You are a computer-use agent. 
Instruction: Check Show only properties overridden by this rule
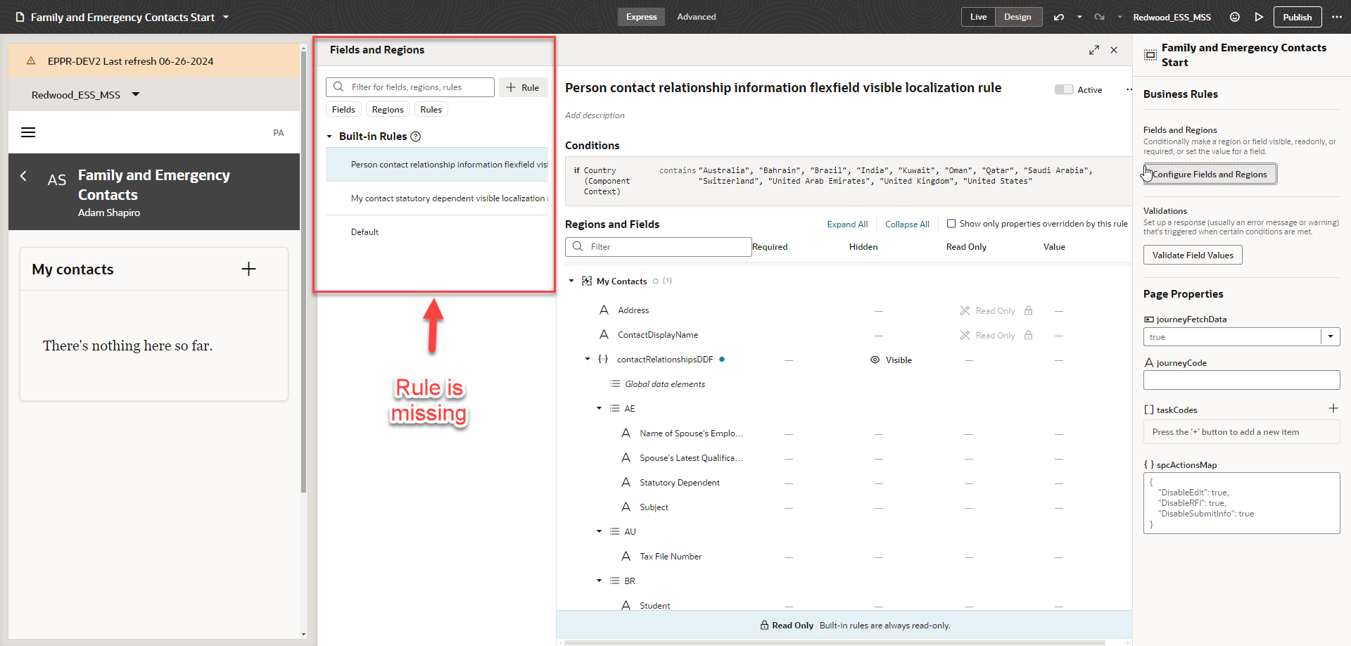click(x=951, y=224)
